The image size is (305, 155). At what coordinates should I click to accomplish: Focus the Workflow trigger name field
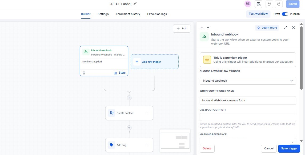(248, 101)
